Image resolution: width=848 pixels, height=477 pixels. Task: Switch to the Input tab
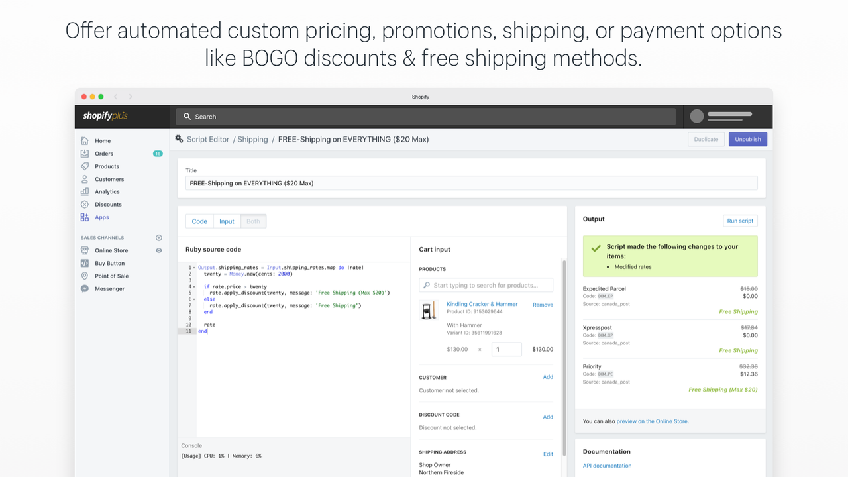click(x=226, y=221)
